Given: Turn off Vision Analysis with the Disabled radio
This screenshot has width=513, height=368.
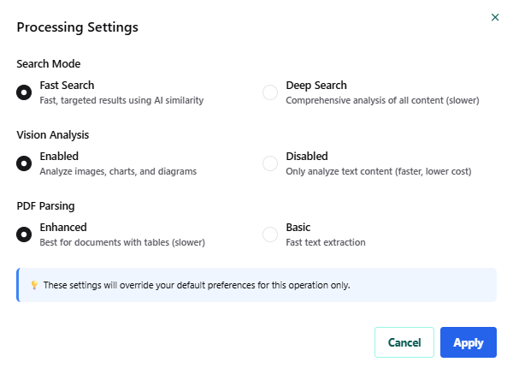Looking at the screenshot, I should pos(270,163).
